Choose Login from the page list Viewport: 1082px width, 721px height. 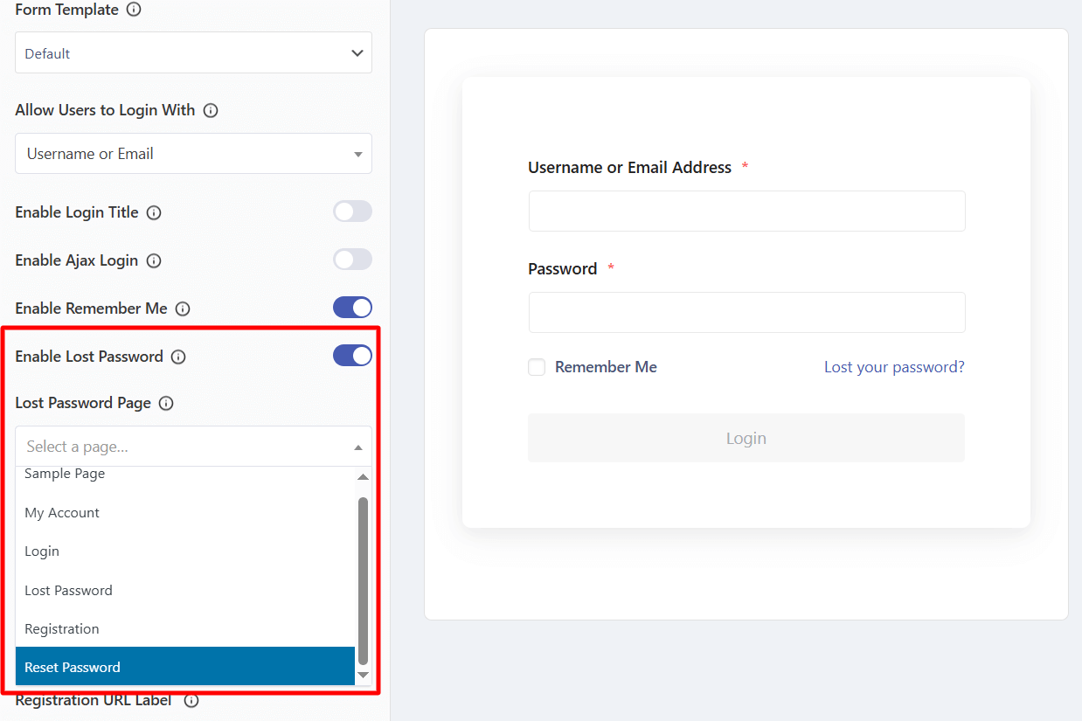[185, 551]
